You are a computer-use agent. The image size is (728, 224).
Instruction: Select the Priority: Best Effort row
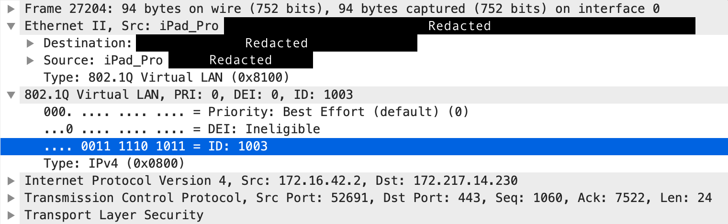(x=364, y=112)
